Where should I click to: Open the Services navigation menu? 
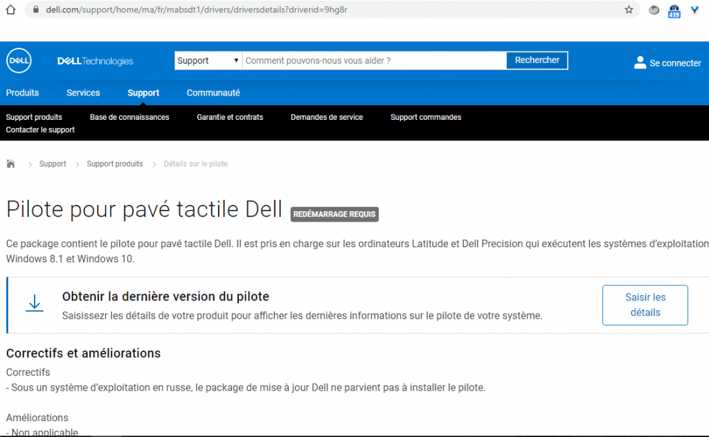click(83, 93)
